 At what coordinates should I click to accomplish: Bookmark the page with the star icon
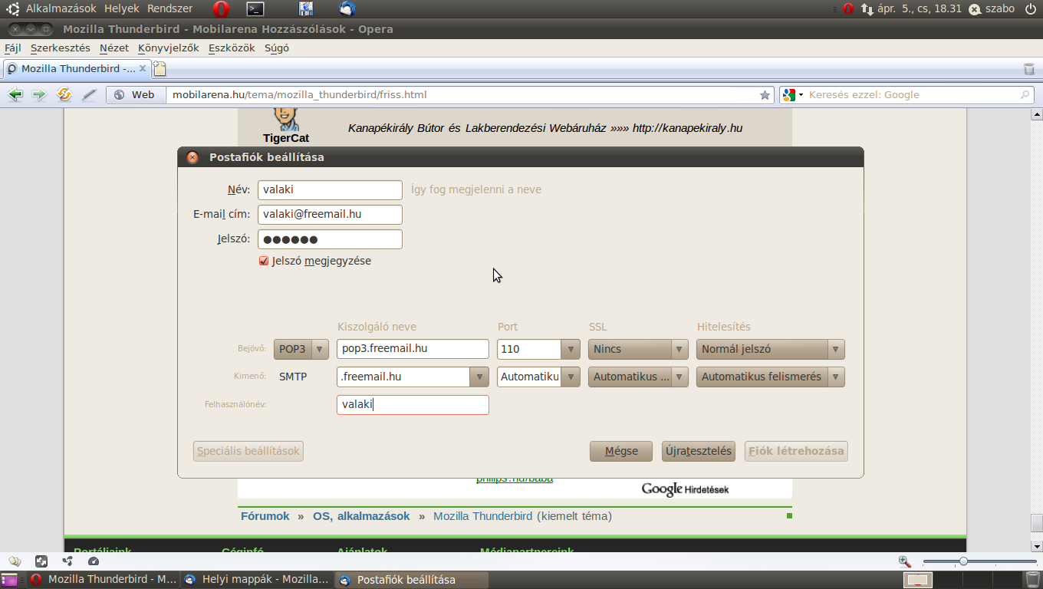765,95
